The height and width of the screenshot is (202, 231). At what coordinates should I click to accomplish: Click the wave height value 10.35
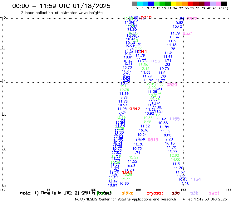click(x=163, y=123)
